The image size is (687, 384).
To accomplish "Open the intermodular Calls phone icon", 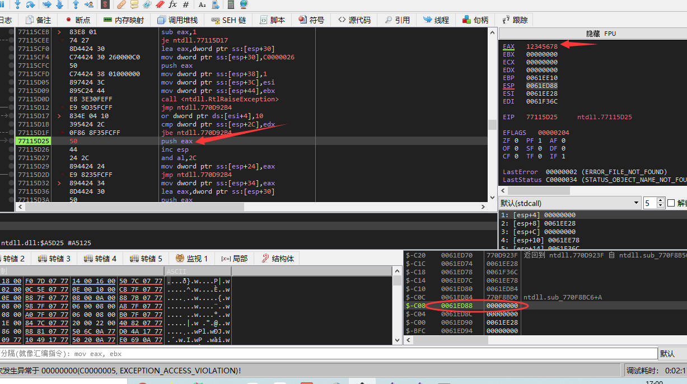I will point(215,4).
